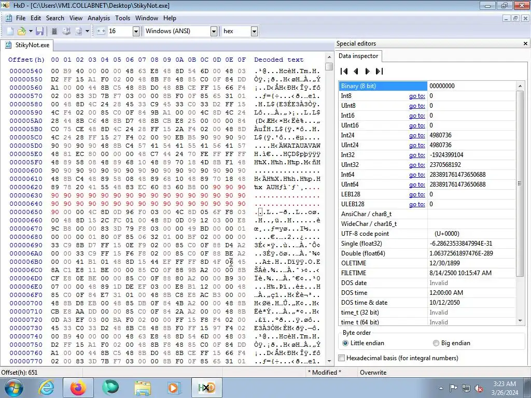
Task: Click go to link for UInt8
Action: tap(417, 106)
